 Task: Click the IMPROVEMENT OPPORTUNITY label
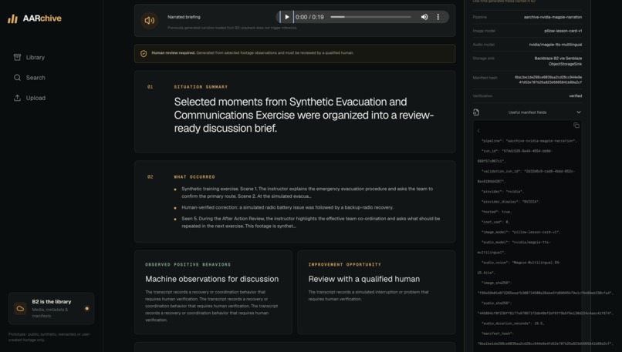click(345, 264)
